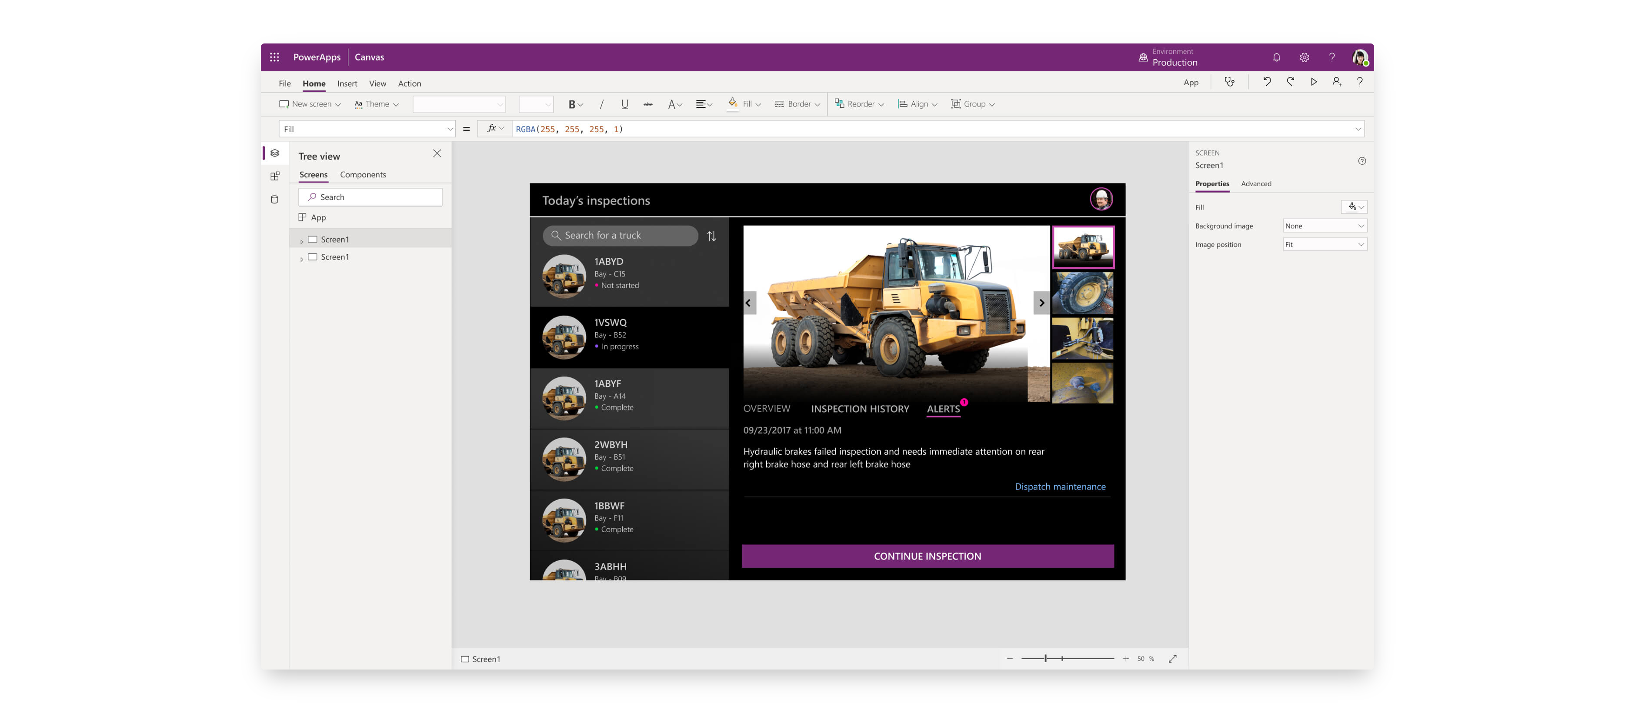Click the environment globe icon

click(1143, 57)
